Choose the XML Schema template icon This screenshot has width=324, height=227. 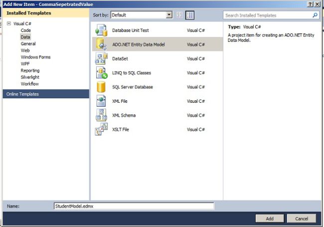(101, 115)
